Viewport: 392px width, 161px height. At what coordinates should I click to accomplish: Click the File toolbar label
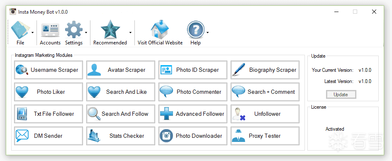tap(20, 43)
